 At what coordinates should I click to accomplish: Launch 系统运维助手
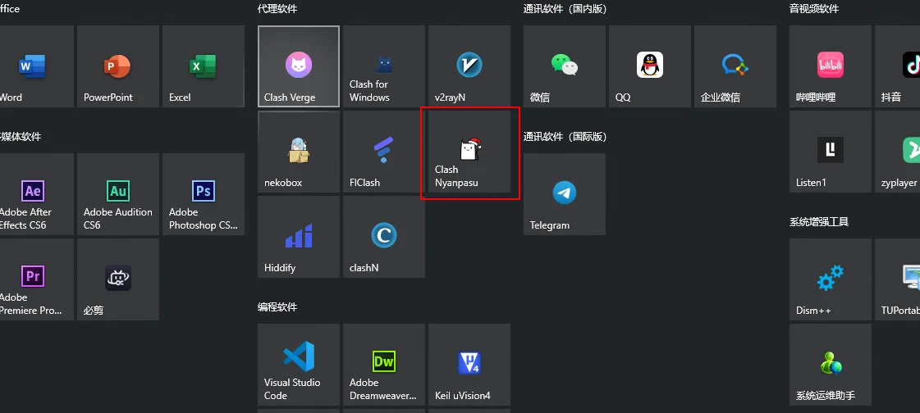tap(831, 365)
